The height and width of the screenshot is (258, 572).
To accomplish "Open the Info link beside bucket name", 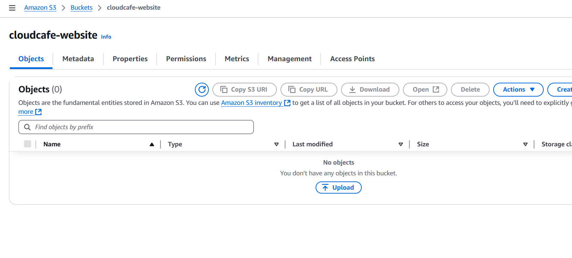I will 106,37.
